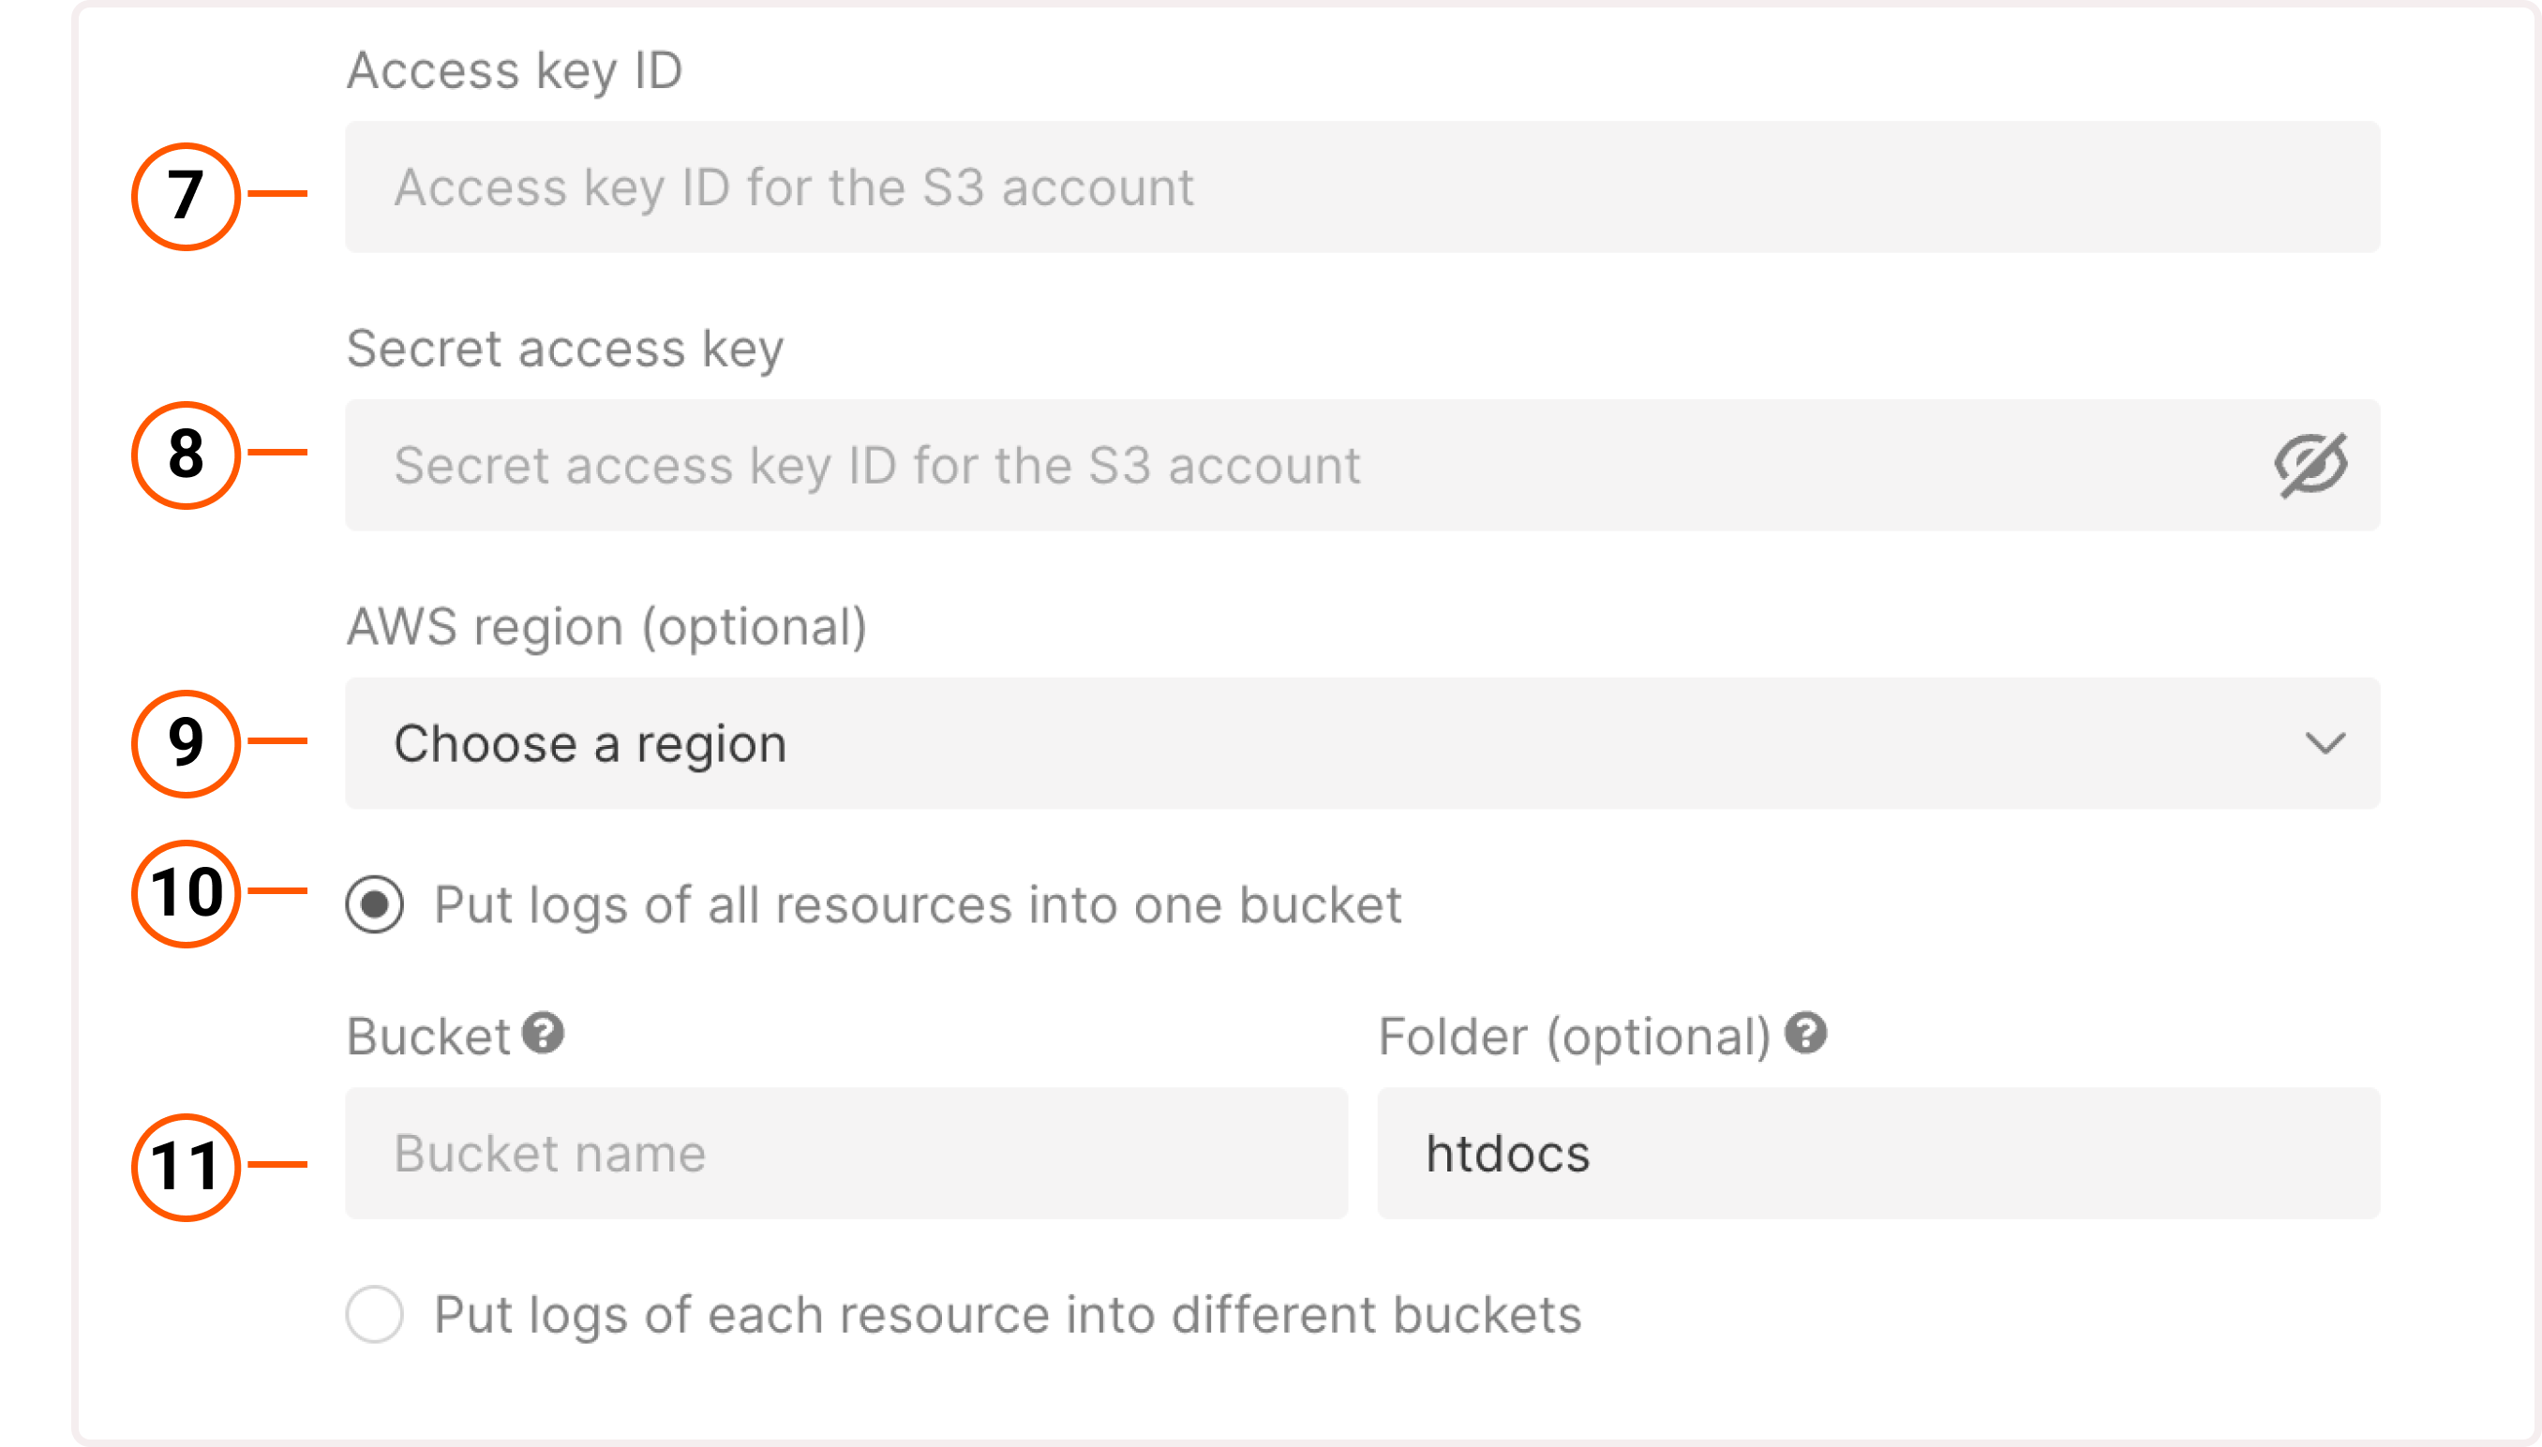Open the question mark icon next to Bucket
Viewport: 2542px width, 1447px height.
542,1034
